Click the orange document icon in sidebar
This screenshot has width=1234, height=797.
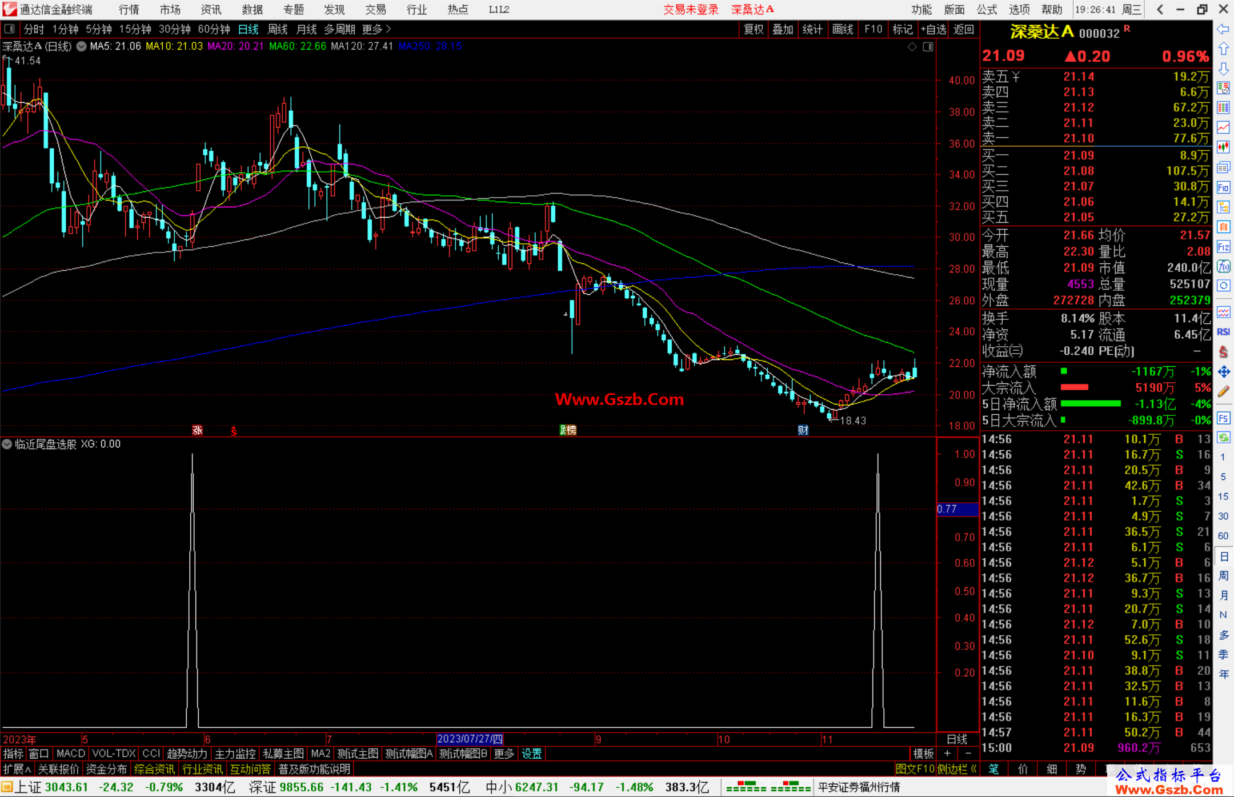[x=1223, y=227]
